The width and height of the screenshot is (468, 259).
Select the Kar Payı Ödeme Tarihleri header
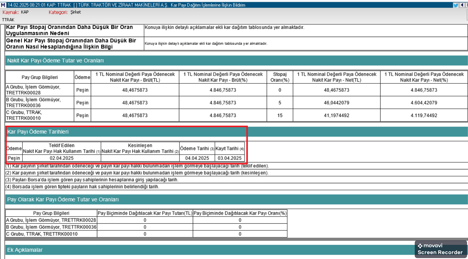click(38, 132)
